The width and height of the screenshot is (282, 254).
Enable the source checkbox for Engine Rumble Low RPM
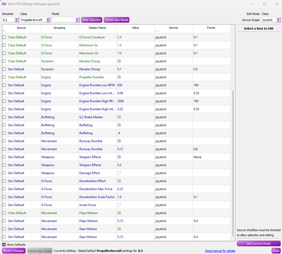[x=4, y=85]
